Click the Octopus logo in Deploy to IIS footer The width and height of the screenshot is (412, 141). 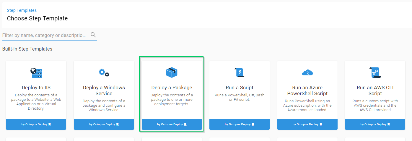pyautogui.click(x=49, y=124)
